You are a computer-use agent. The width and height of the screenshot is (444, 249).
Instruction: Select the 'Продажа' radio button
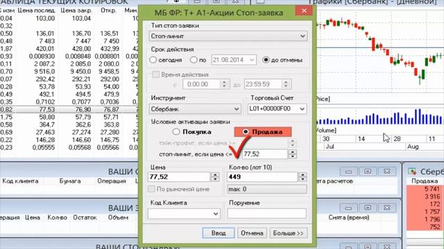[246, 131]
